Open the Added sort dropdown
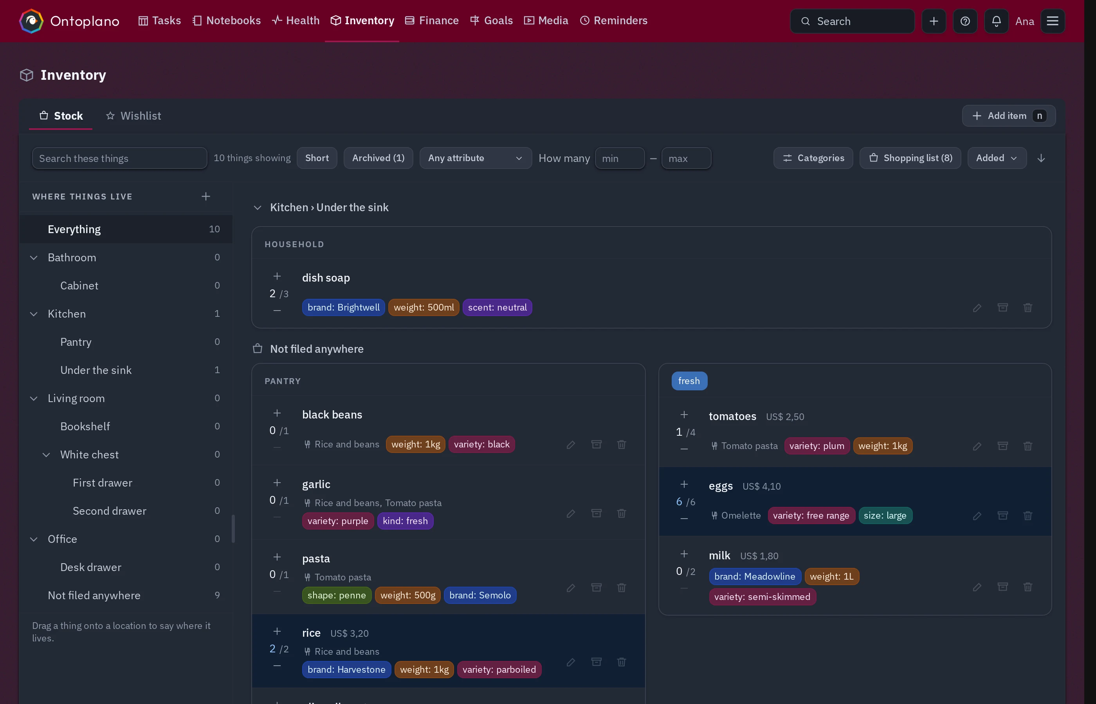This screenshot has height=704, width=1096. [997, 158]
